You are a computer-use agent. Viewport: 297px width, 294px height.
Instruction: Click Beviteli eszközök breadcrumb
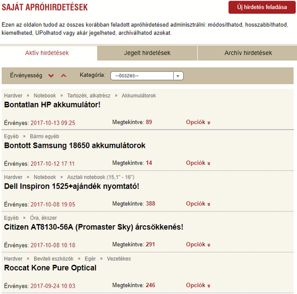click(x=54, y=259)
